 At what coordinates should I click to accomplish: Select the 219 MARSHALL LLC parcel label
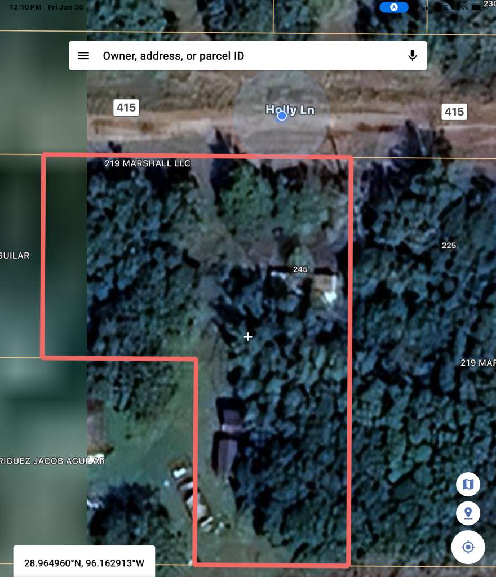[148, 163]
